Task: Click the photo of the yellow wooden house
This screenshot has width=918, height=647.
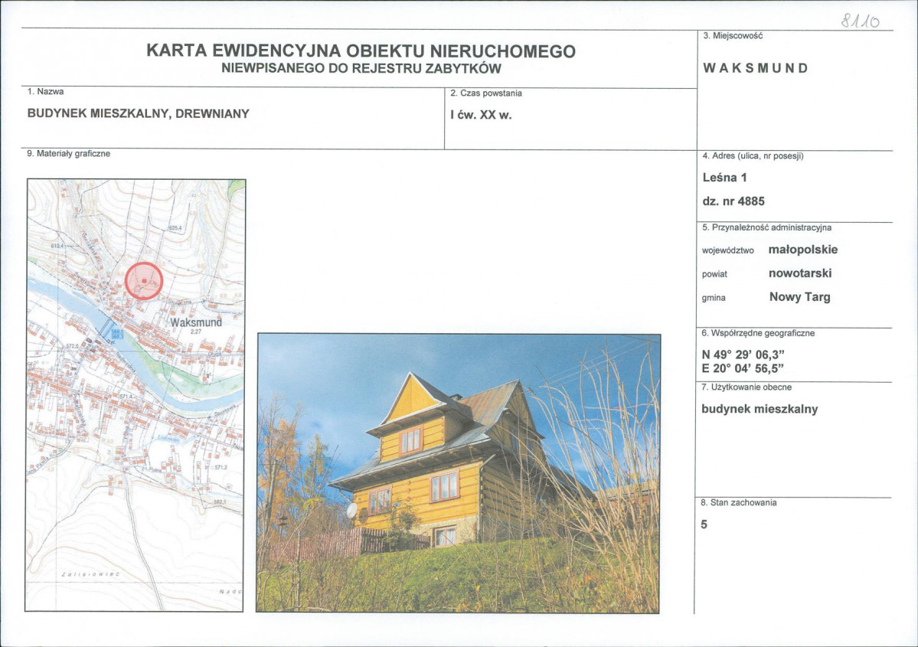Action: (x=459, y=473)
